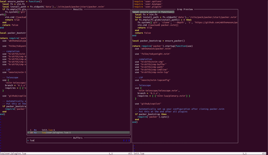Viewport: 268px width, 155px height.
Task: Click the '>' selection caret in Results
Action: pos(28,133)
